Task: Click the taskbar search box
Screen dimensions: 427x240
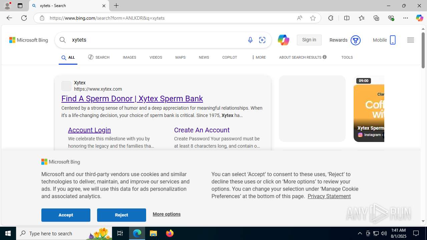Action: click(x=64, y=233)
